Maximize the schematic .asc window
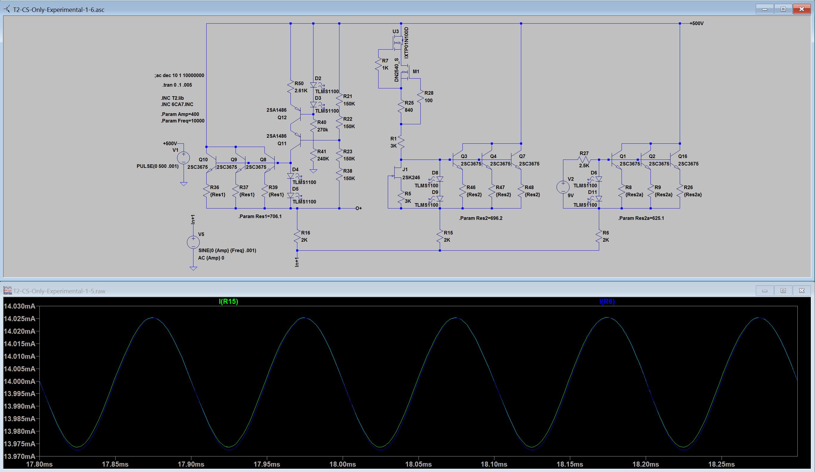 [783, 9]
